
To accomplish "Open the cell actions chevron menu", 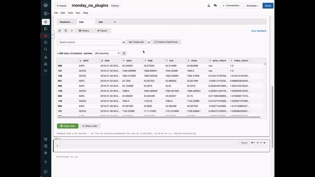I will point(257,143).
